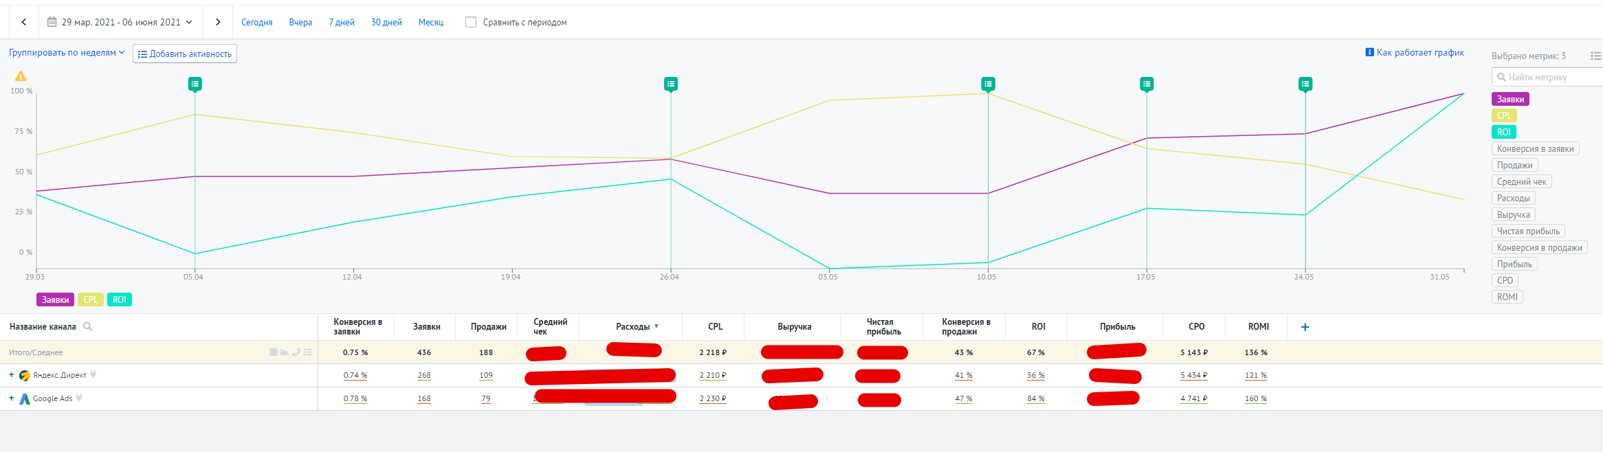Click the Добавить активность button
This screenshot has height=452, width=1603.
tap(185, 54)
